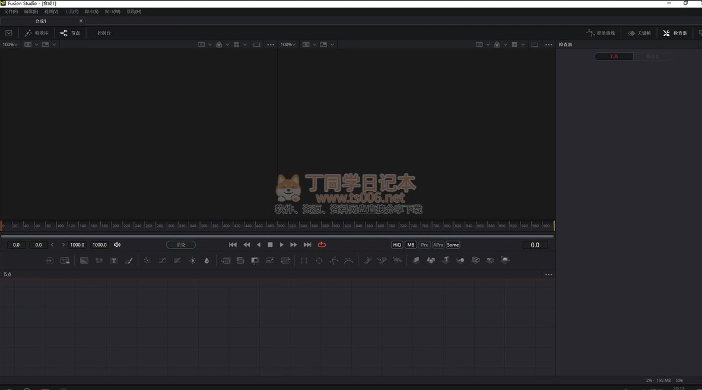Image resolution: width=702 pixels, height=390 pixels.
Task: Toggle the MB motion blur button
Action: [411, 245]
